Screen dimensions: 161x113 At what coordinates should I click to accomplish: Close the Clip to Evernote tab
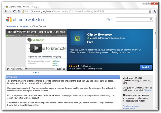point(32,7)
